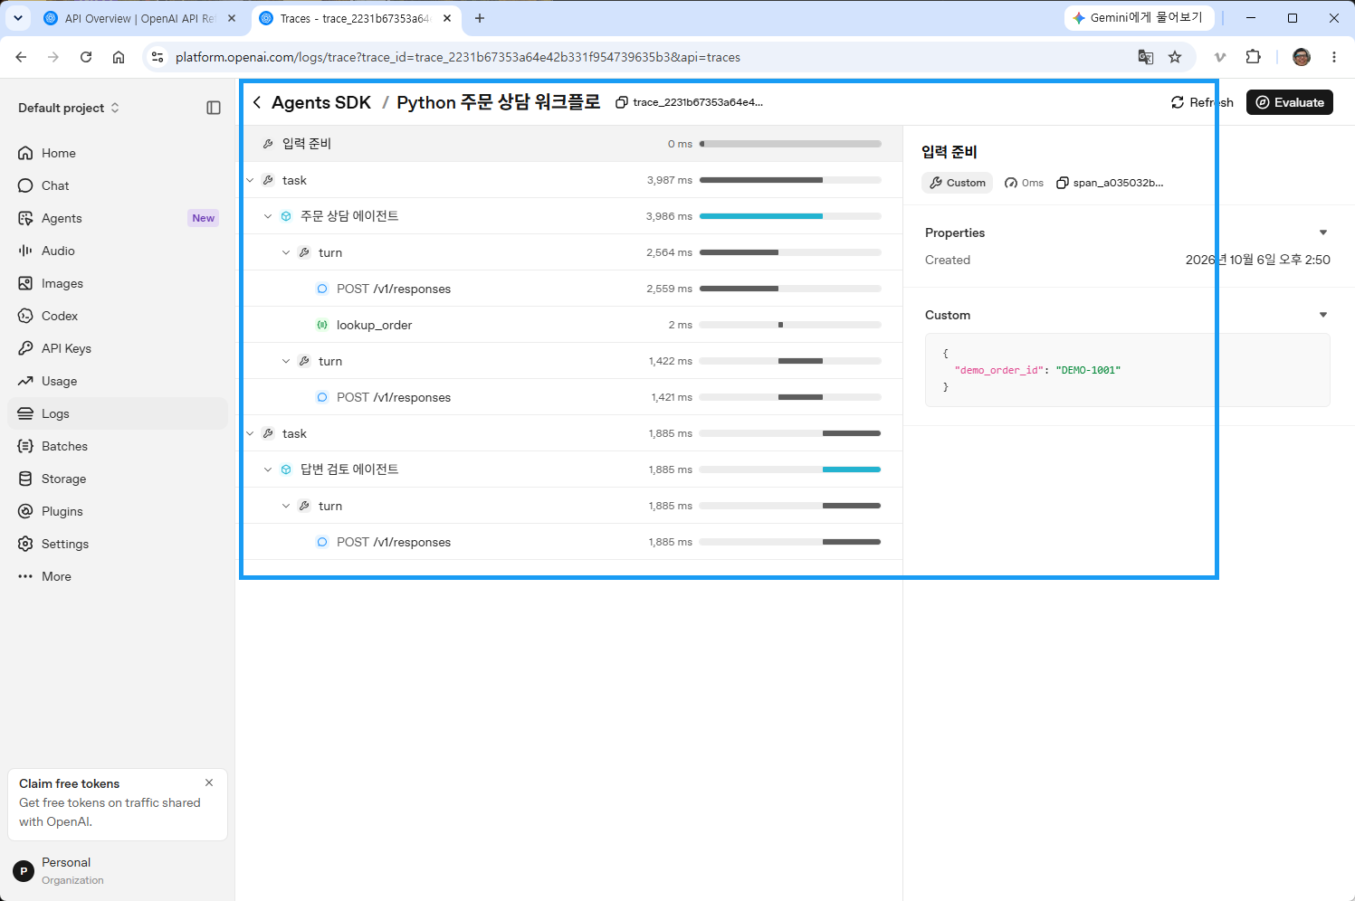Collapse the first task row (3,987 ms)
This screenshot has height=901, width=1355.
click(x=251, y=180)
